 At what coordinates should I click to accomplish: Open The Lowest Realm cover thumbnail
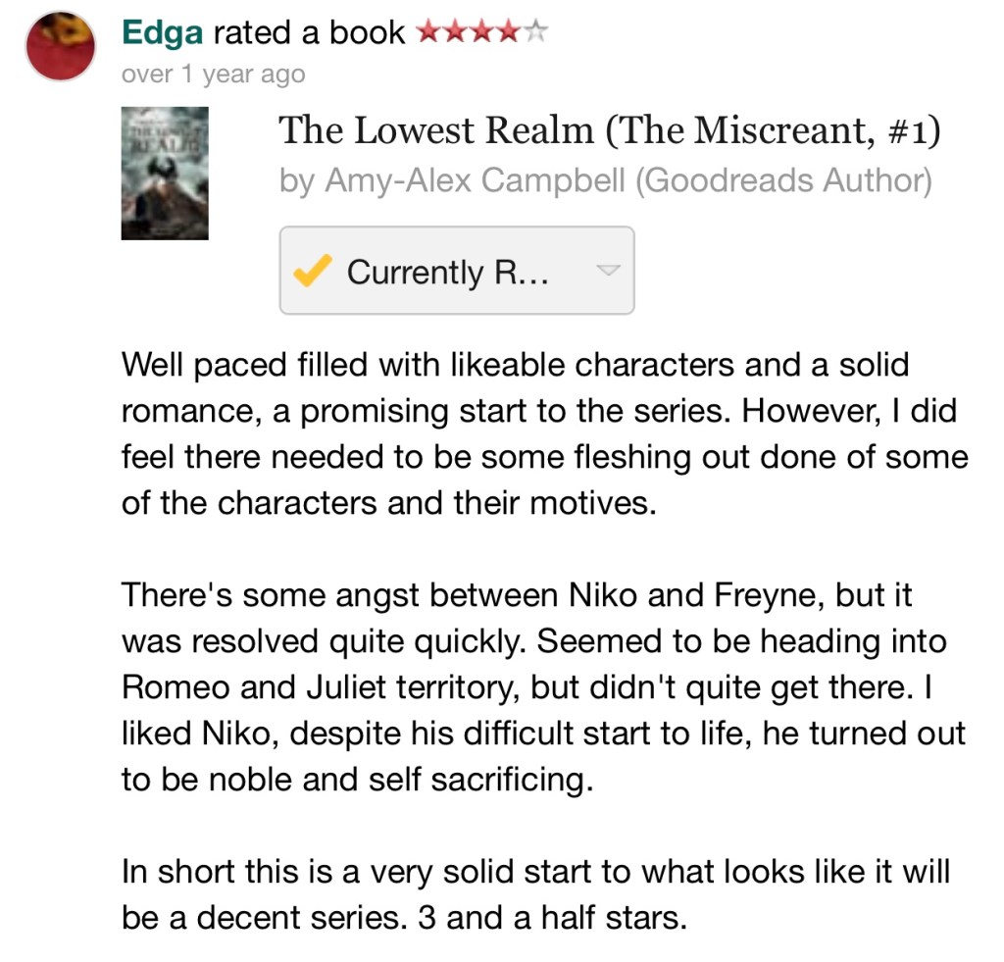pos(165,173)
